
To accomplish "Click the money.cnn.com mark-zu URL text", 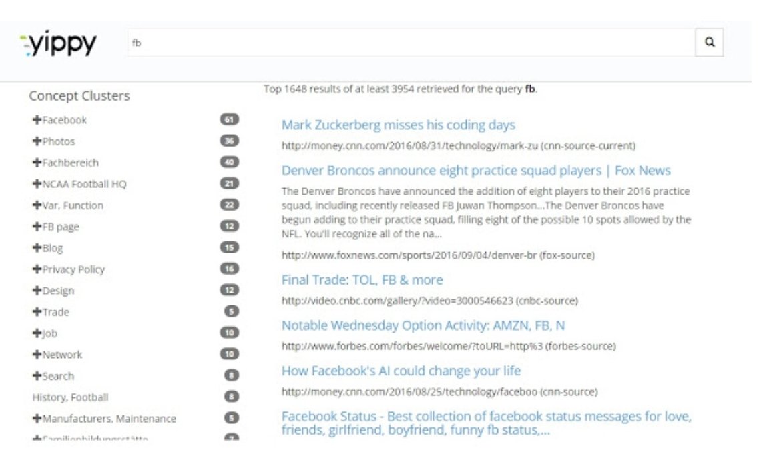I will (459, 146).
